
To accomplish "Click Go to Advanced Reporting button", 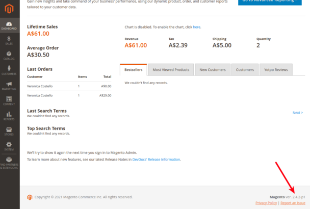I will [270, 2].
